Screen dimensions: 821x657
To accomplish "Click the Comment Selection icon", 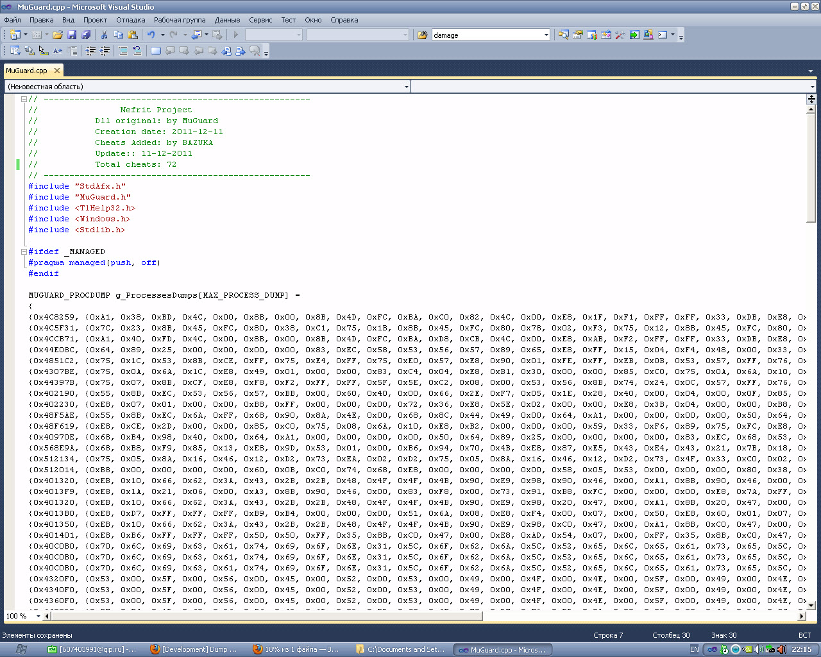I will coord(123,51).
